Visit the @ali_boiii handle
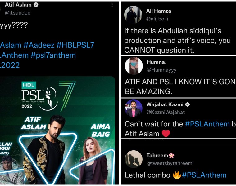This screenshot has width=236, height=186. [157, 19]
